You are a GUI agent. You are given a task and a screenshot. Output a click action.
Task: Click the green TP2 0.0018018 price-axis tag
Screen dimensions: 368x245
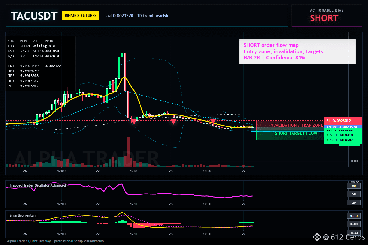click(x=343, y=135)
